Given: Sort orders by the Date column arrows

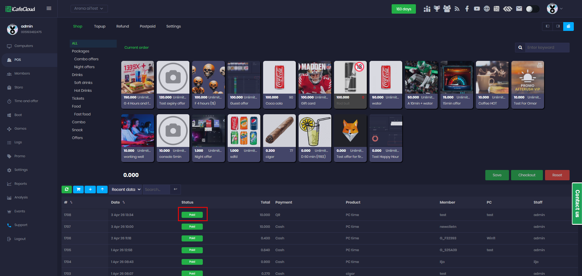Looking at the screenshot, I should 124,202.
